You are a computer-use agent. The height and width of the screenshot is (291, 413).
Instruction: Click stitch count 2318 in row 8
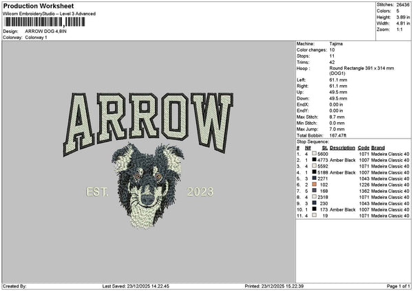pyautogui.click(x=323, y=197)
